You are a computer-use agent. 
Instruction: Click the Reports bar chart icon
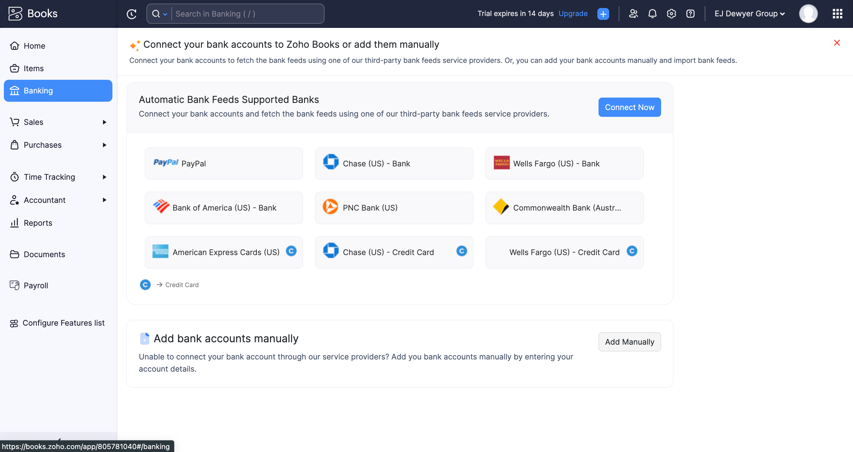(x=14, y=223)
